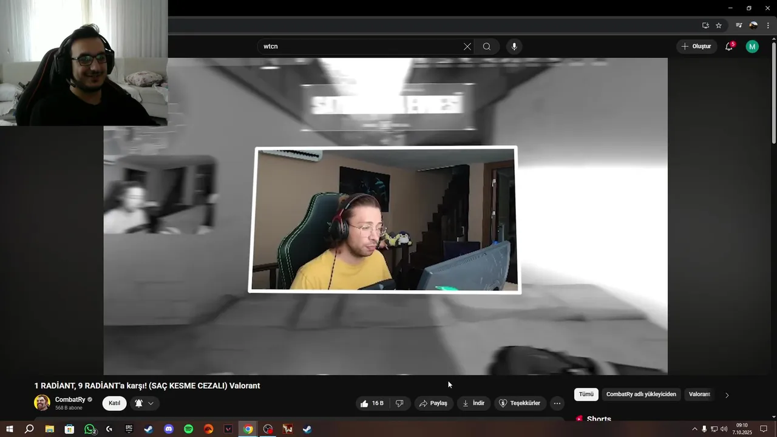Screen dimensions: 777x437
Task: Open YouTube notifications bell
Action: [x=730, y=47]
